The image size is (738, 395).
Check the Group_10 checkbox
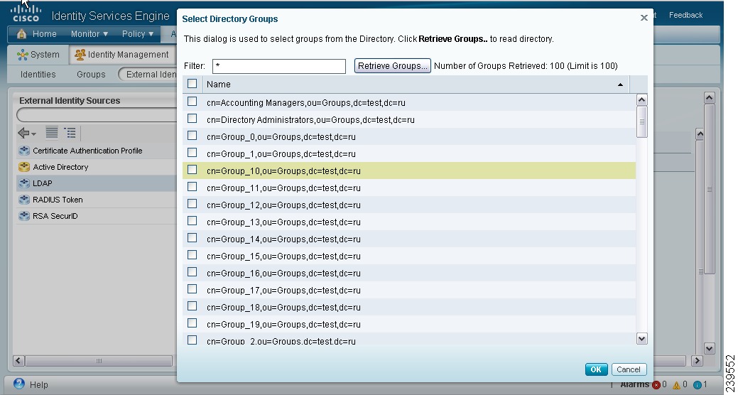coord(192,170)
